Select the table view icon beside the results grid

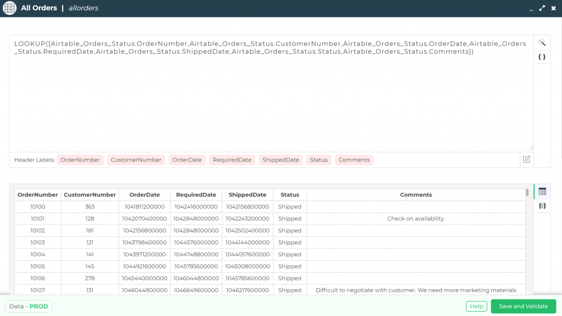[x=542, y=192]
